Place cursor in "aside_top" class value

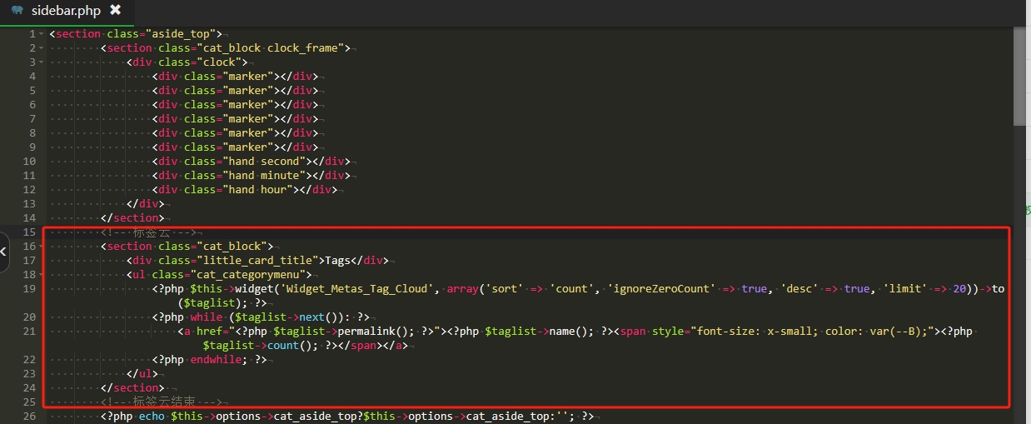(182, 34)
